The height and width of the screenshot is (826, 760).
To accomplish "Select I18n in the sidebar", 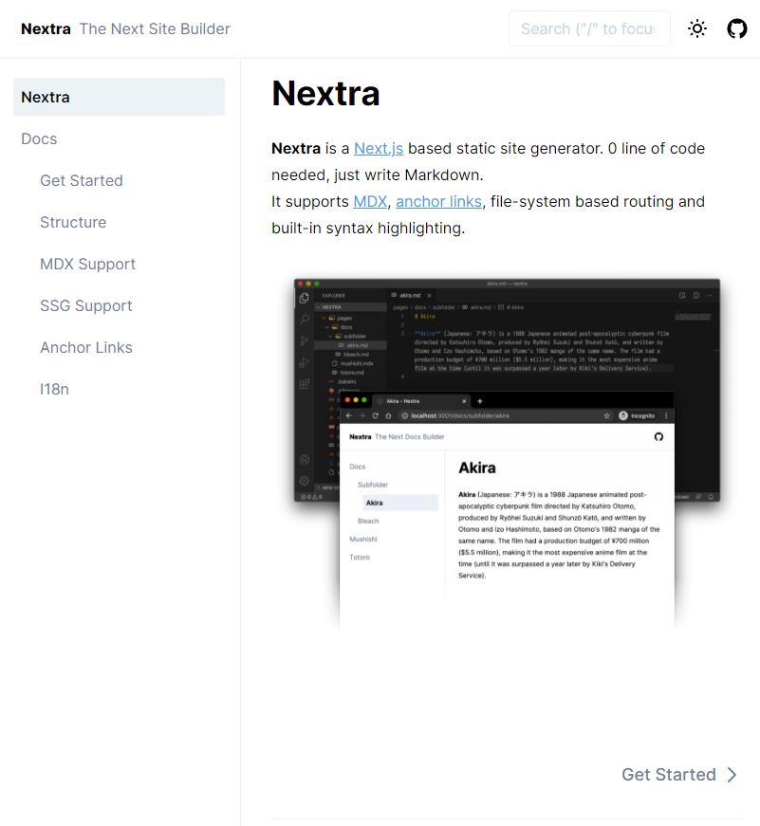I will point(54,389).
